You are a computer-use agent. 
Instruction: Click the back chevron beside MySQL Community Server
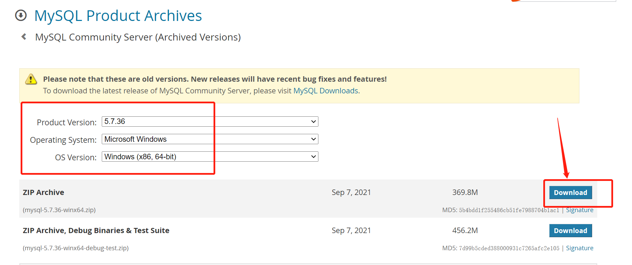tap(24, 36)
